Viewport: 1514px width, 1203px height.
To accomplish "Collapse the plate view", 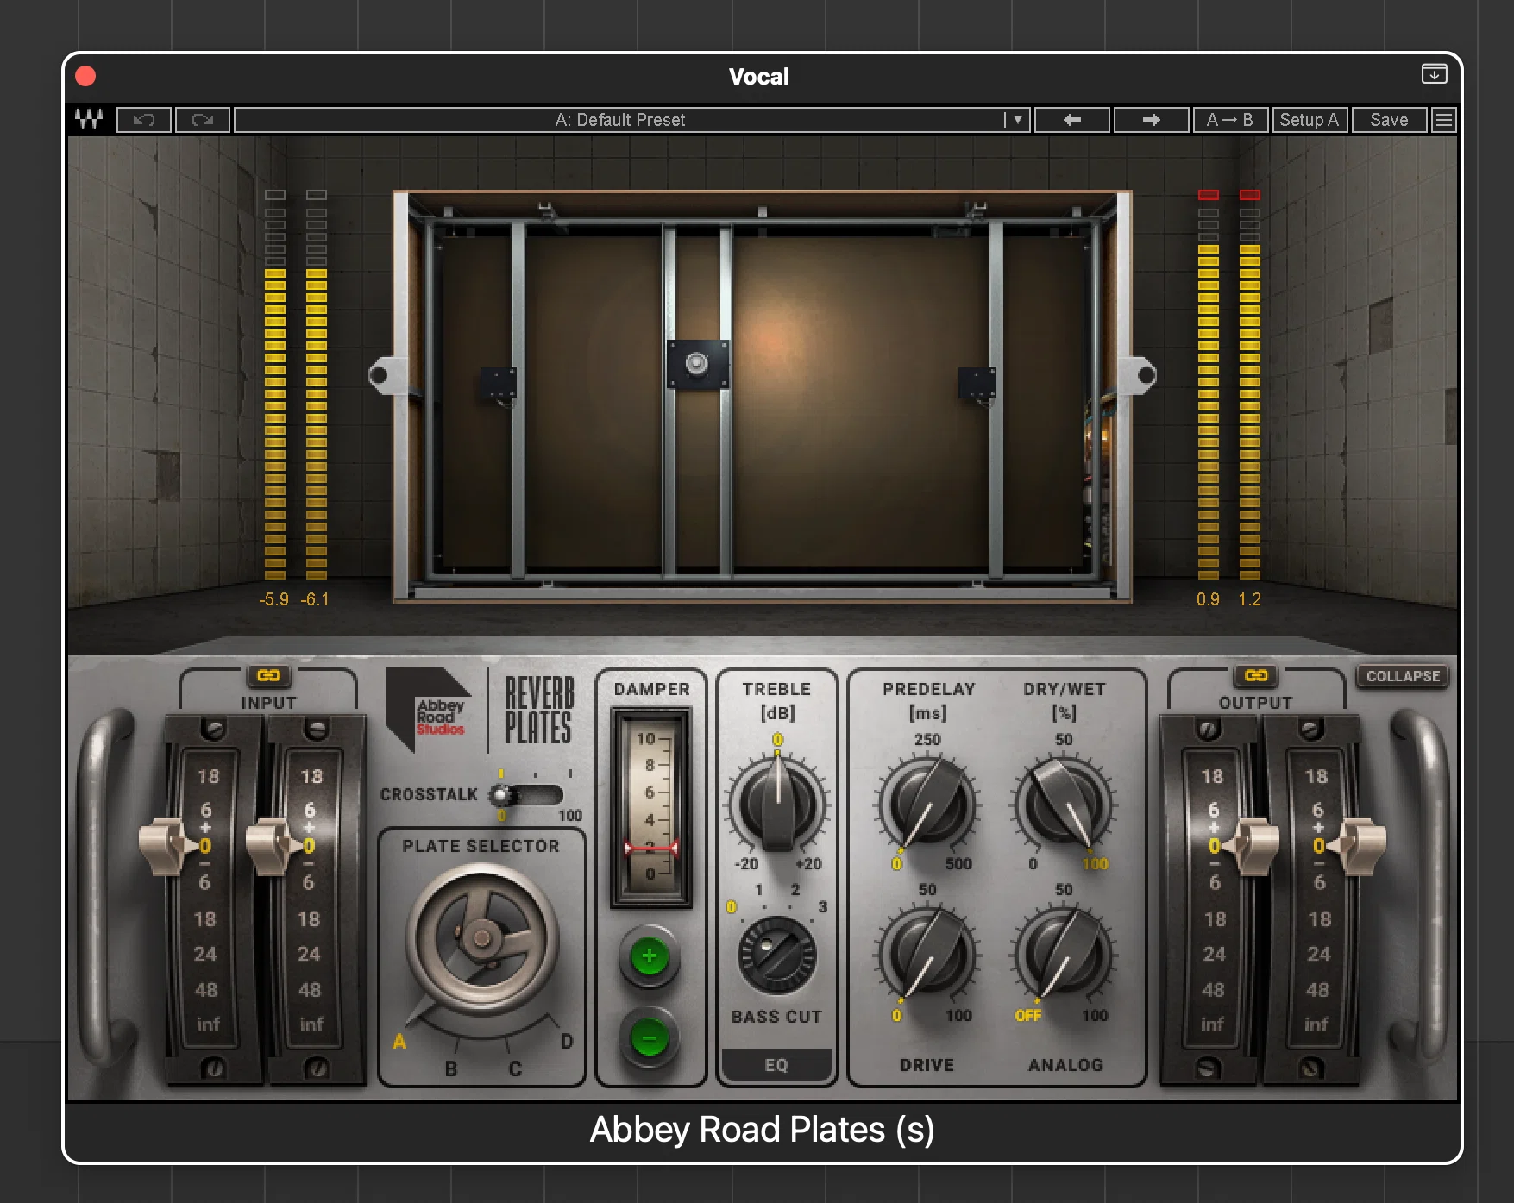I will [1403, 676].
